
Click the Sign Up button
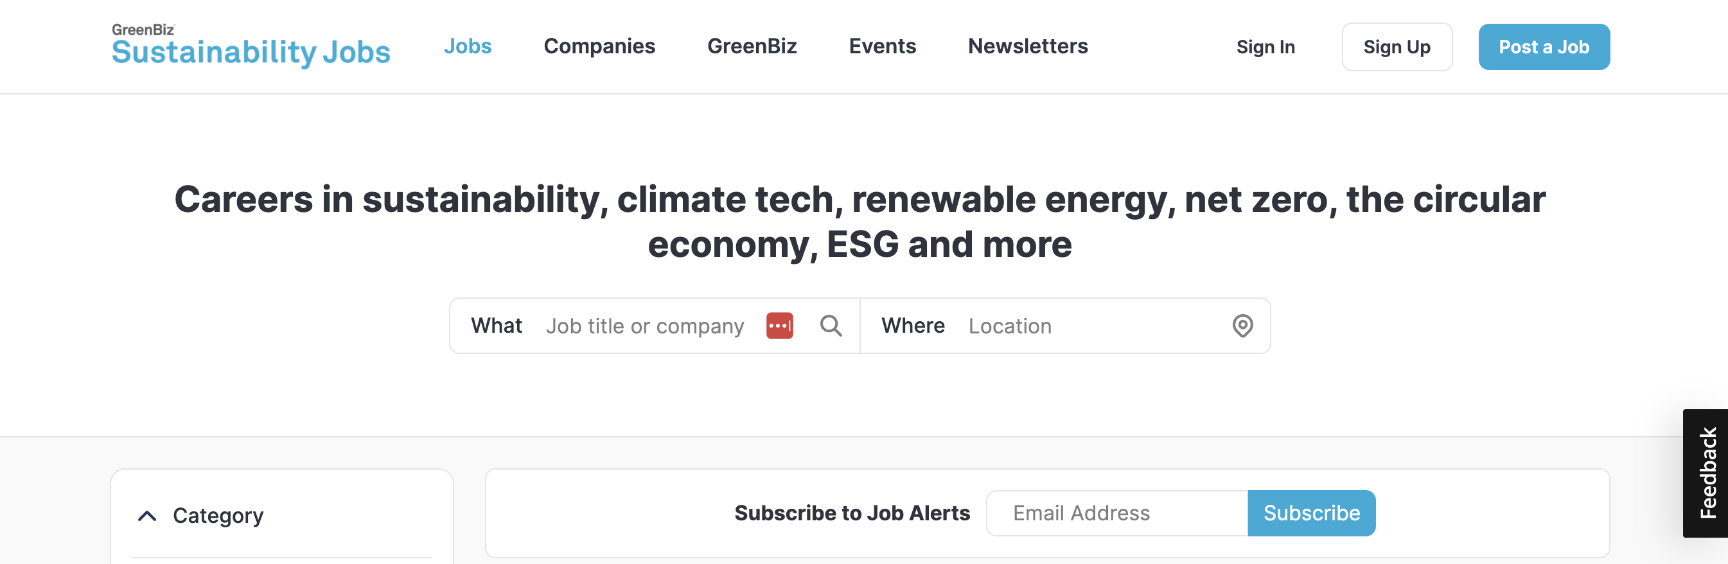pyautogui.click(x=1397, y=47)
